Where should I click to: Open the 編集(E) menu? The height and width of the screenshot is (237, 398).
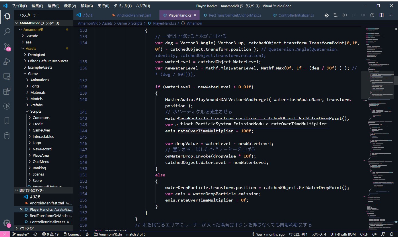[x=37, y=6]
